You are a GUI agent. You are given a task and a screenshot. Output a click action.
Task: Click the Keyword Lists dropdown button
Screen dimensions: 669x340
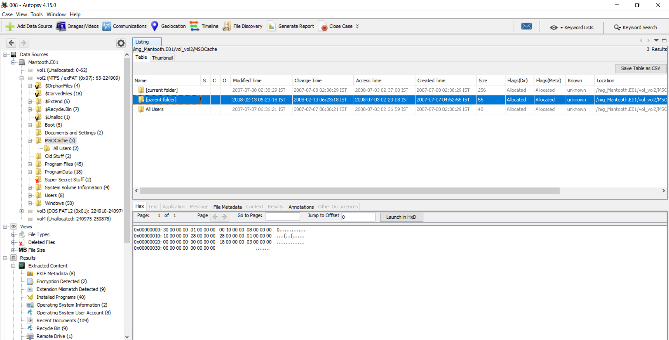pos(572,27)
